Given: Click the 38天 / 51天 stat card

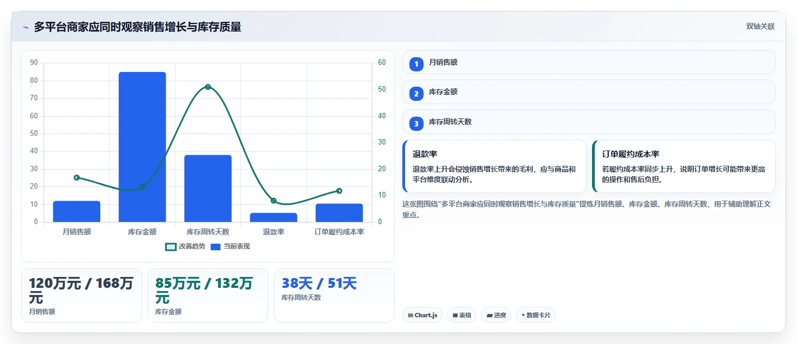Looking at the screenshot, I should coord(334,295).
